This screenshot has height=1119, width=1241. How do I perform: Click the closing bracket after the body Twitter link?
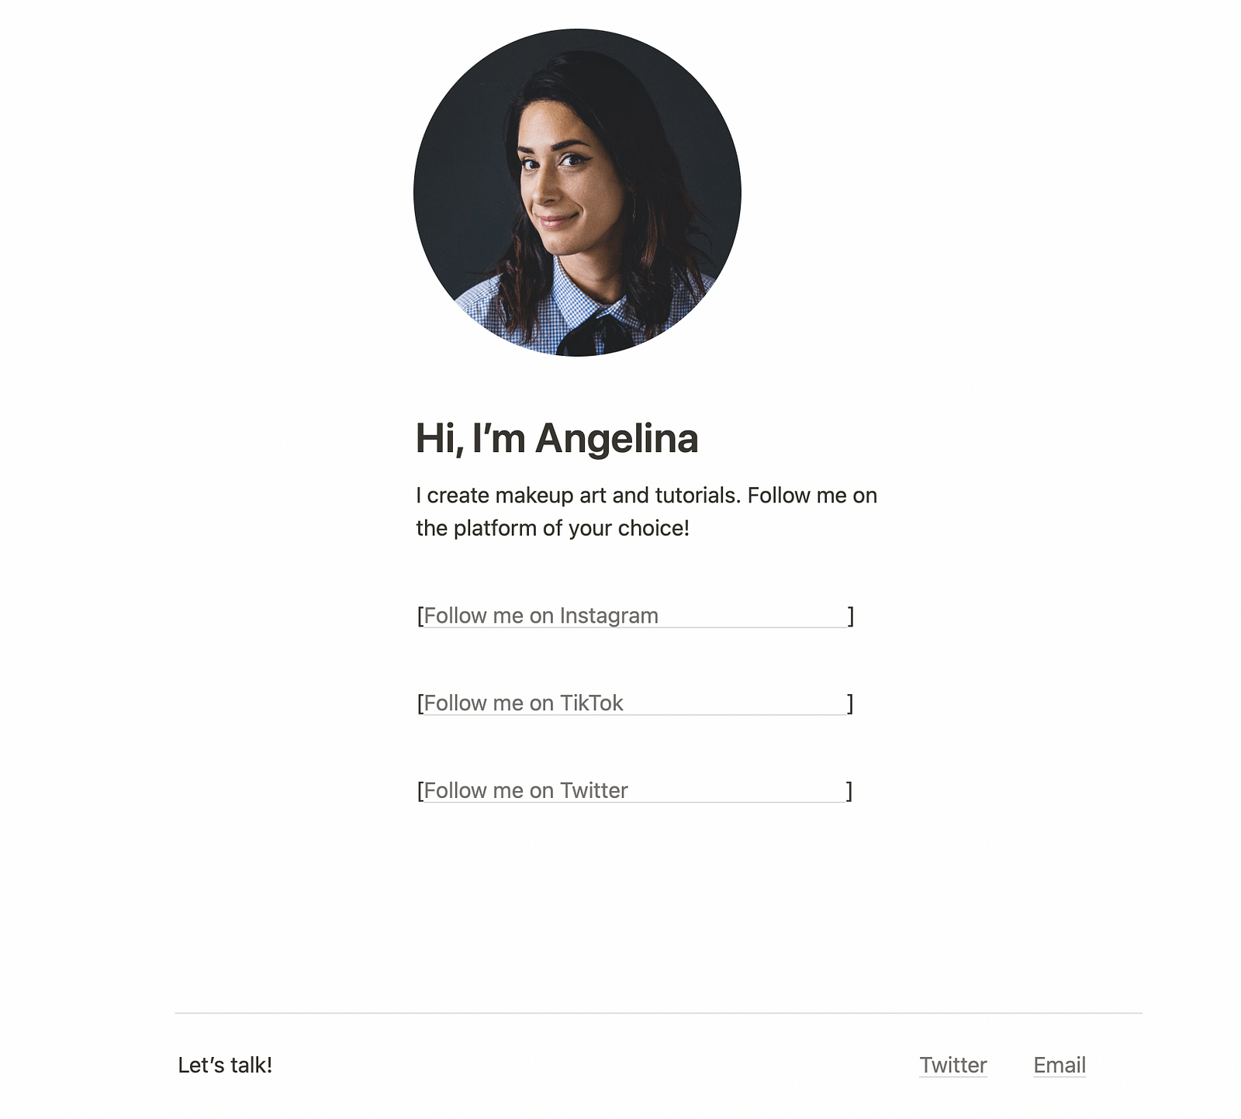[x=849, y=791]
